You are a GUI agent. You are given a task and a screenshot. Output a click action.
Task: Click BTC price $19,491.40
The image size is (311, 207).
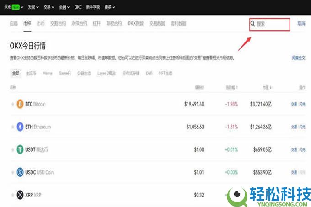pyautogui.click(x=194, y=104)
